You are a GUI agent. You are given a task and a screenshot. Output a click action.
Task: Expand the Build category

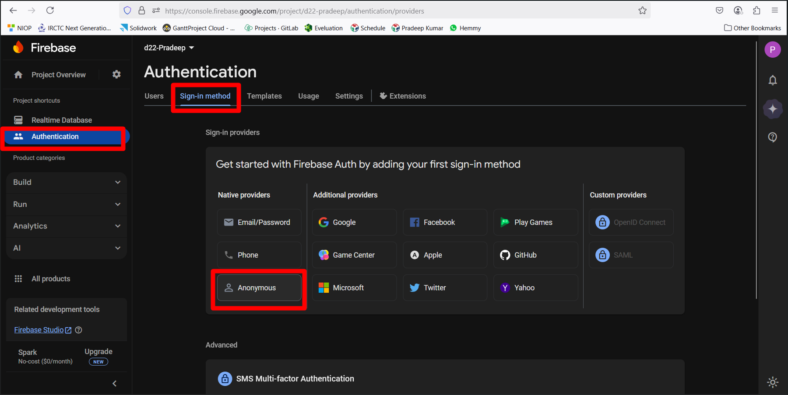coord(67,182)
